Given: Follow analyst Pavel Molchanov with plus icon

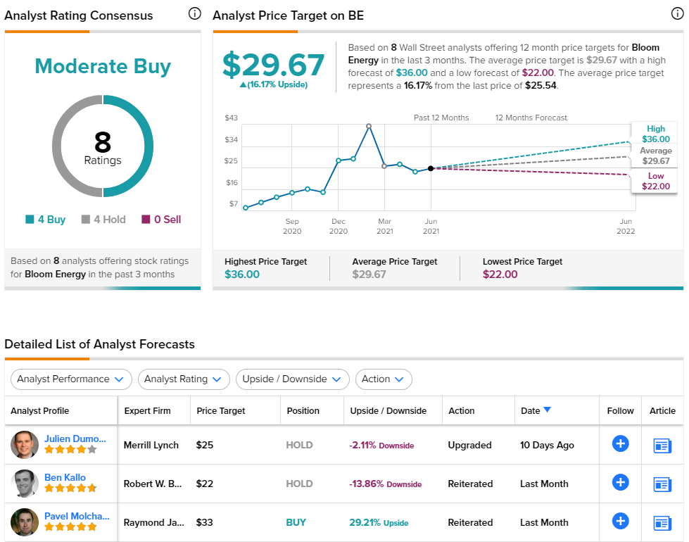Looking at the screenshot, I should coord(621,521).
